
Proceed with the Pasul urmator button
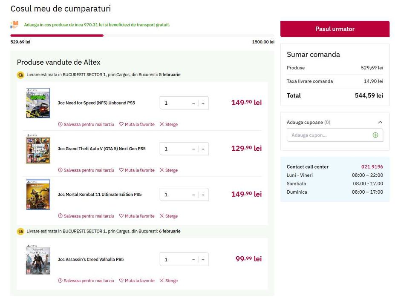click(334, 29)
